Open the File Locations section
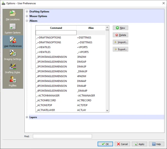The height and width of the screenshot is (149, 167). 13,15
